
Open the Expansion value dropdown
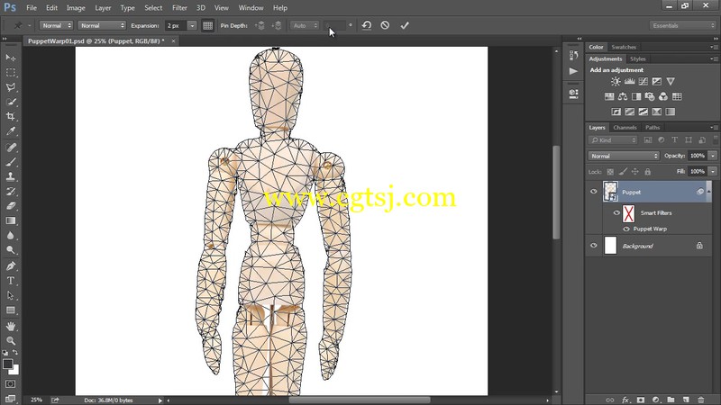192,26
